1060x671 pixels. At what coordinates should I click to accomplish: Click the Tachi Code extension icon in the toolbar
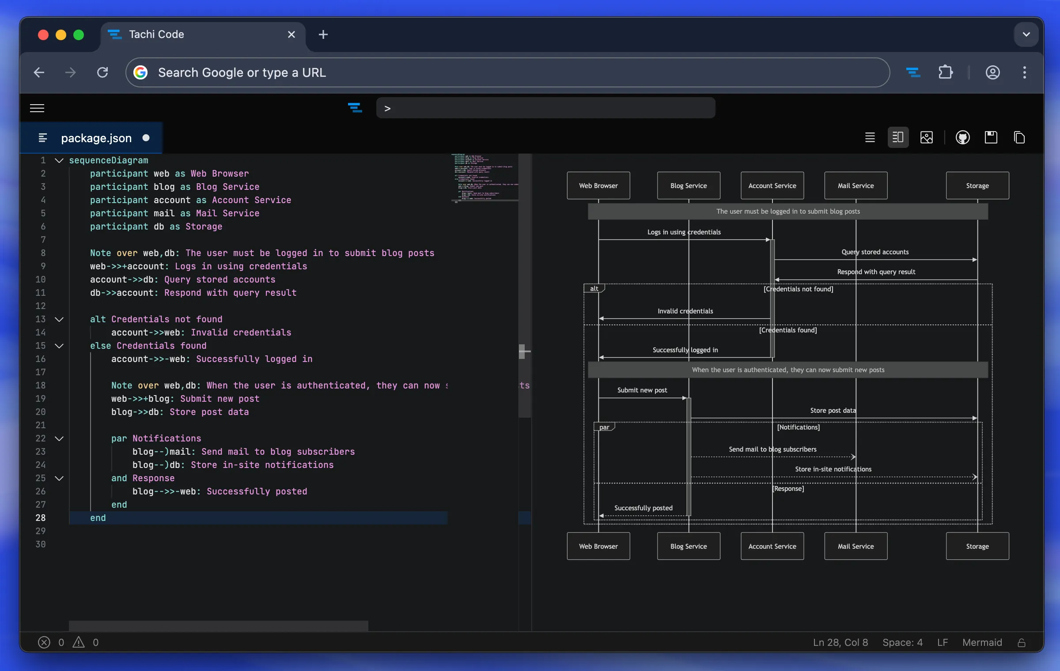coord(913,72)
